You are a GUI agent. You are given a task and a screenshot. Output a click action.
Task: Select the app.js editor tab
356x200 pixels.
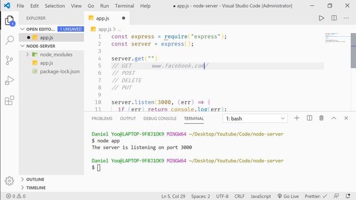coord(107,18)
